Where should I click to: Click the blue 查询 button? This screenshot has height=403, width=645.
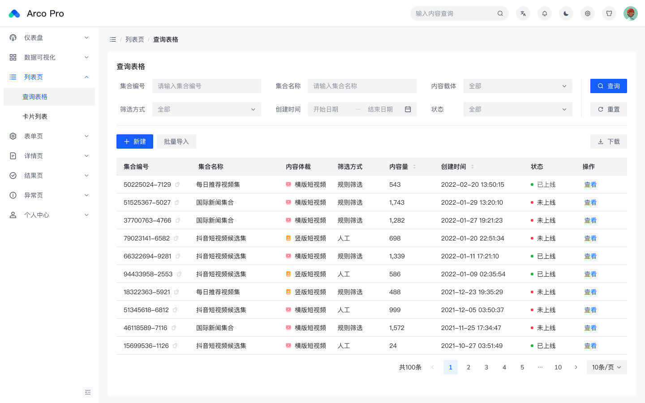click(x=609, y=86)
